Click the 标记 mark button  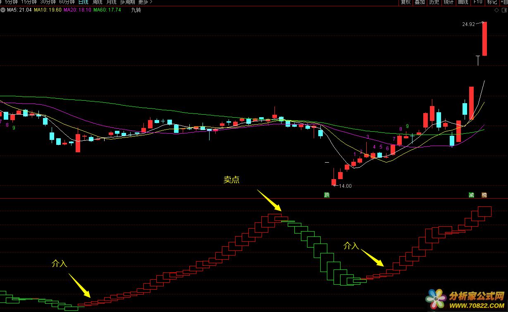(492, 2)
